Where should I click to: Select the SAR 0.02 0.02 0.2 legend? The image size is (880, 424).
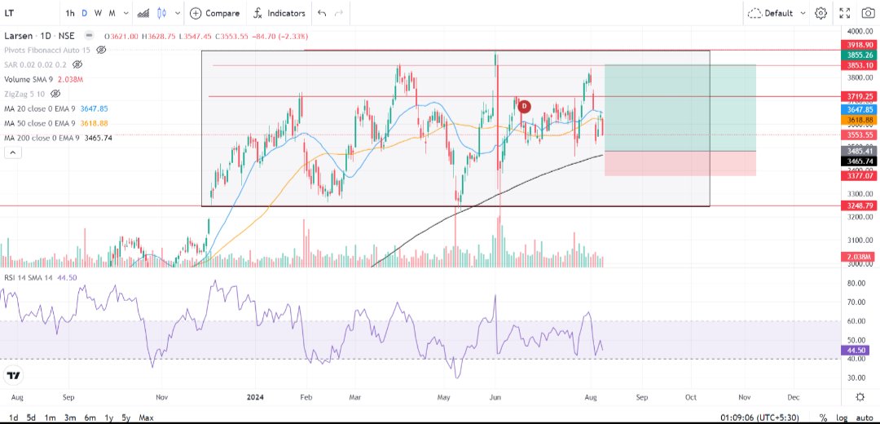point(35,64)
